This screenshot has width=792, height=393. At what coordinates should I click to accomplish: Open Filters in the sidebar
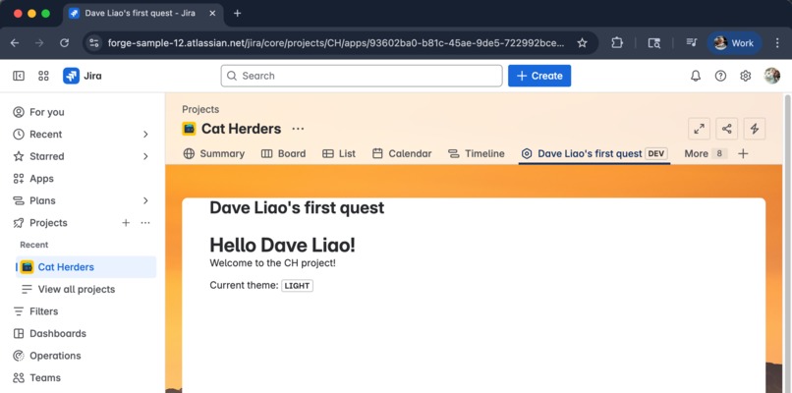tap(85, 311)
